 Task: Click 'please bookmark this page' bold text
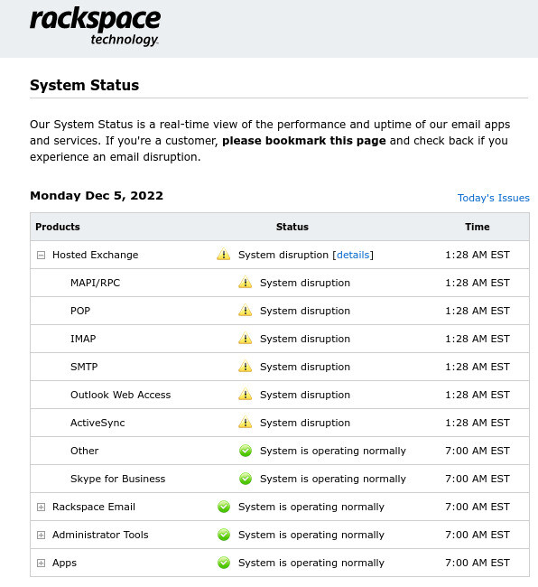(x=304, y=140)
